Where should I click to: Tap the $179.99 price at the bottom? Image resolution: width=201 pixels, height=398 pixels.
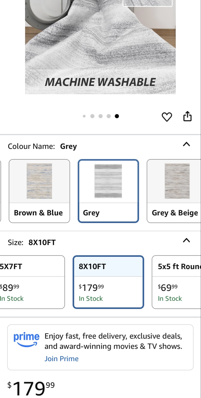point(31,388)
